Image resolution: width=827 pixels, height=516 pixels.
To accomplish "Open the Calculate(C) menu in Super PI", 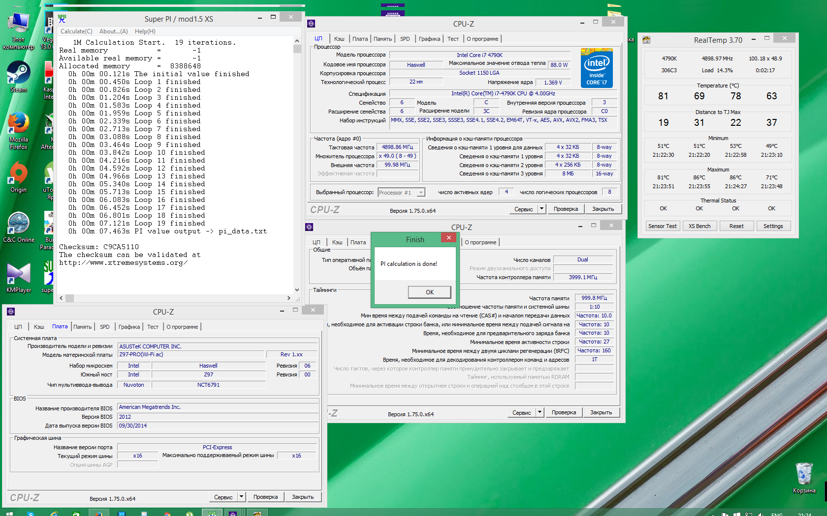I will [76, 31].
